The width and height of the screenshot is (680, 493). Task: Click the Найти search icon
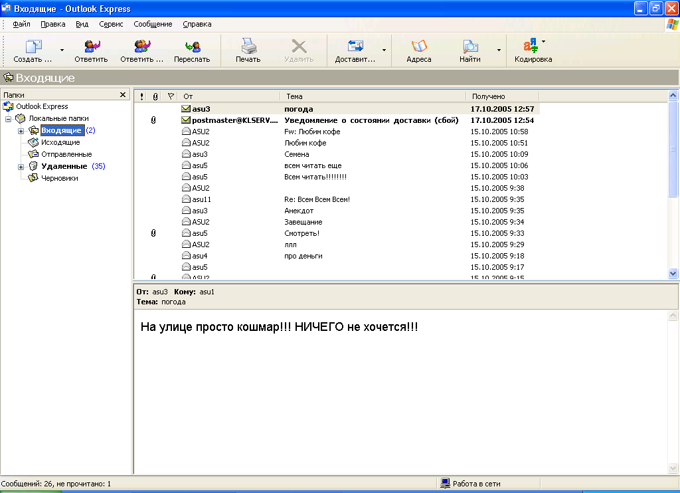(x=470, y=46)
